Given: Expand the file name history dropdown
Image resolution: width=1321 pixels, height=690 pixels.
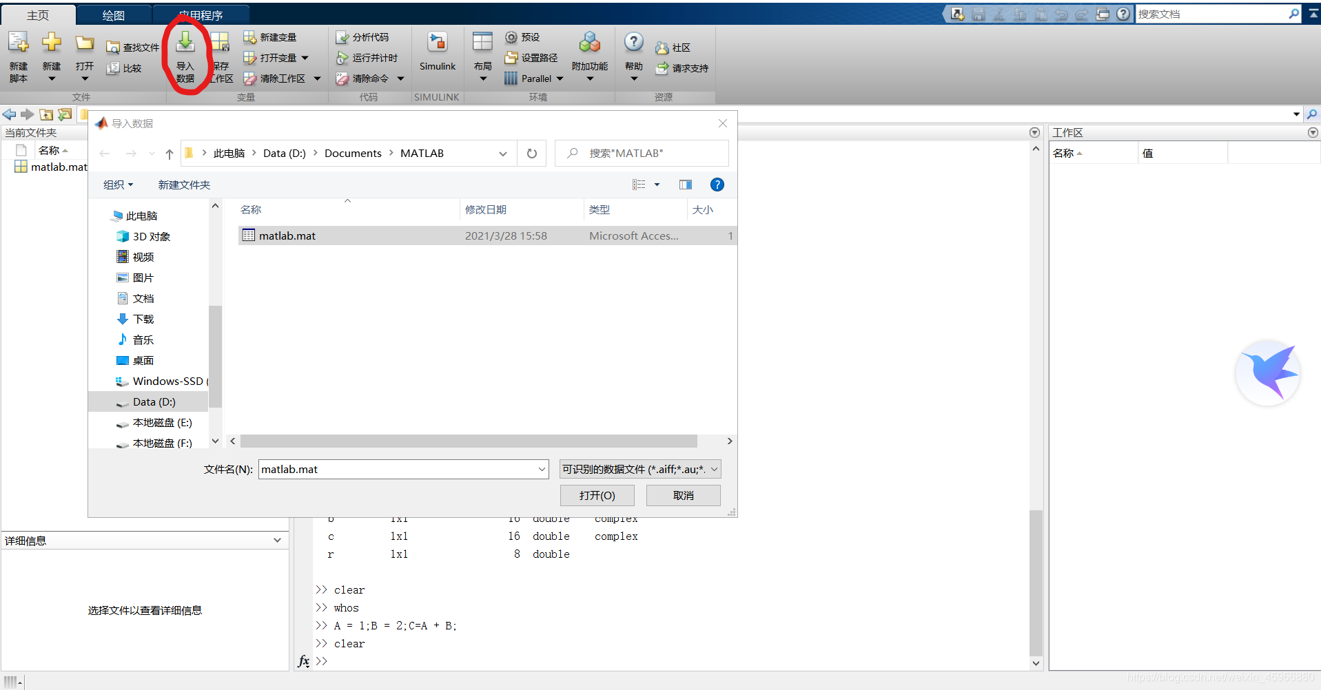Looking at the screenshot, I should click(x=542, y=470).
